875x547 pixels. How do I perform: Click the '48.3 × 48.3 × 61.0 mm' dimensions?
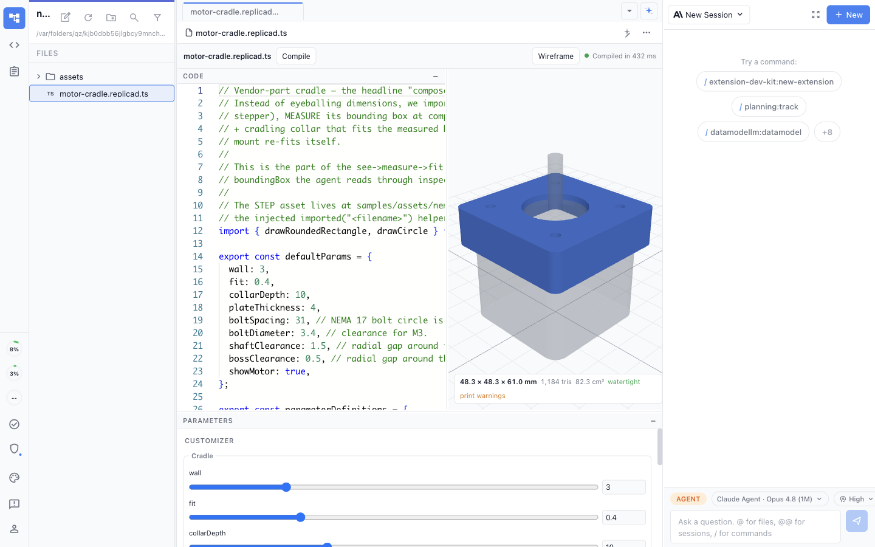coord(498,382)
